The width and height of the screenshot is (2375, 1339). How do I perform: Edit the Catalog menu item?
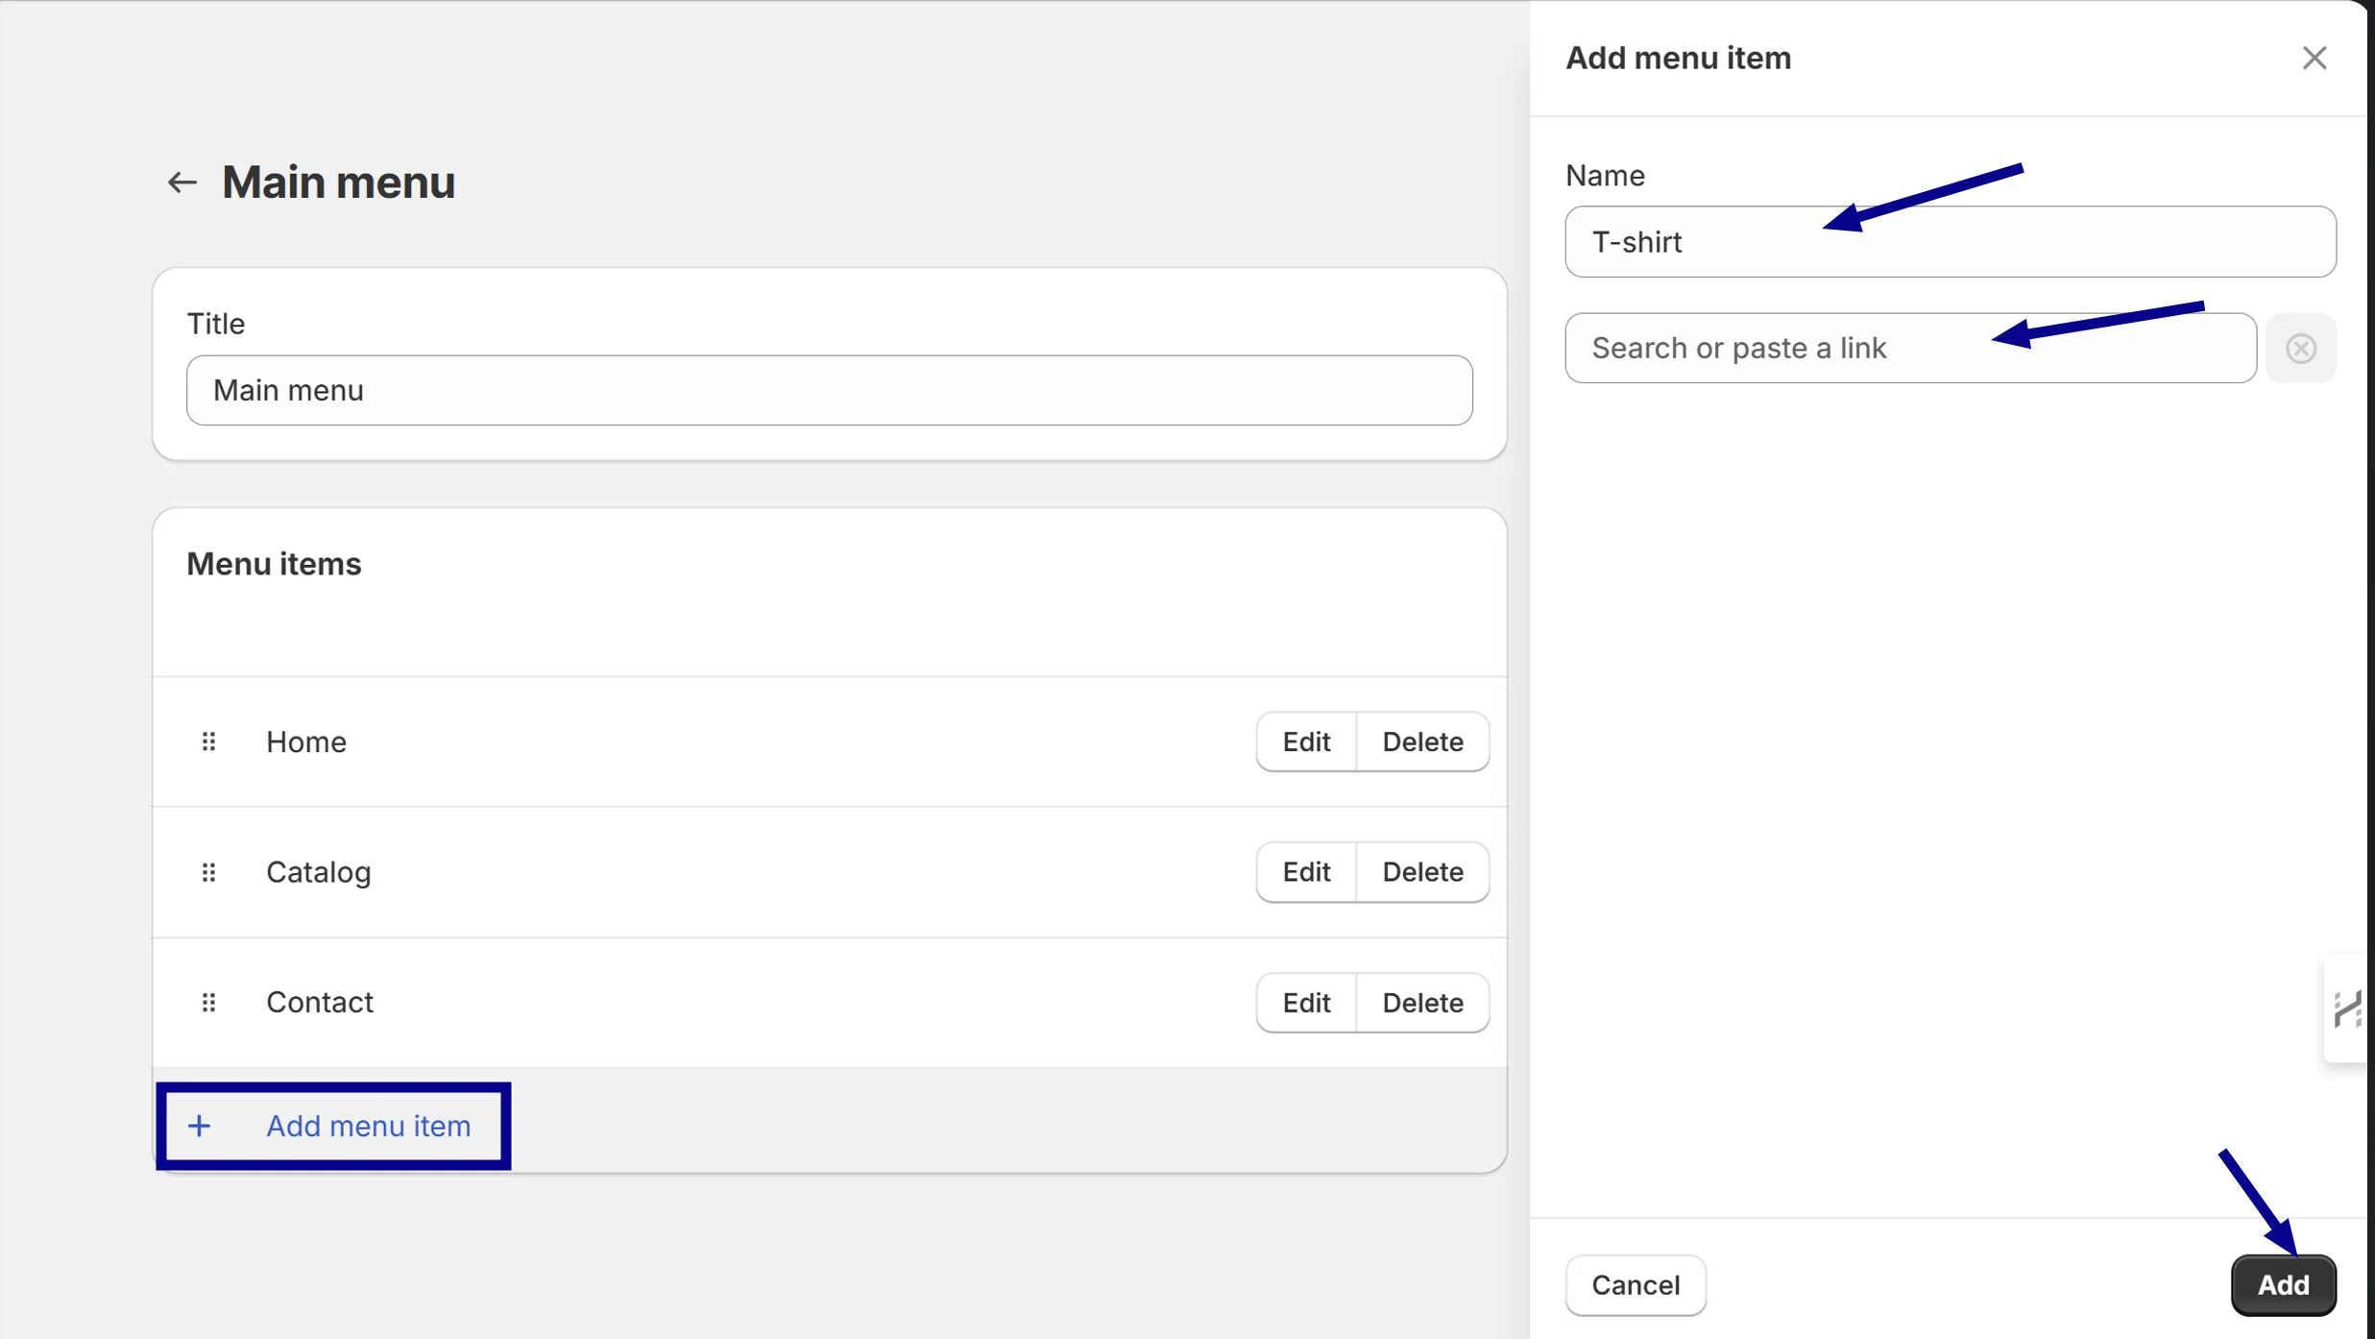[x=1306, y=872]
